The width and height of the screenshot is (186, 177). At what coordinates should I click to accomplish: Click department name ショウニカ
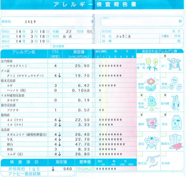[123, 36]
